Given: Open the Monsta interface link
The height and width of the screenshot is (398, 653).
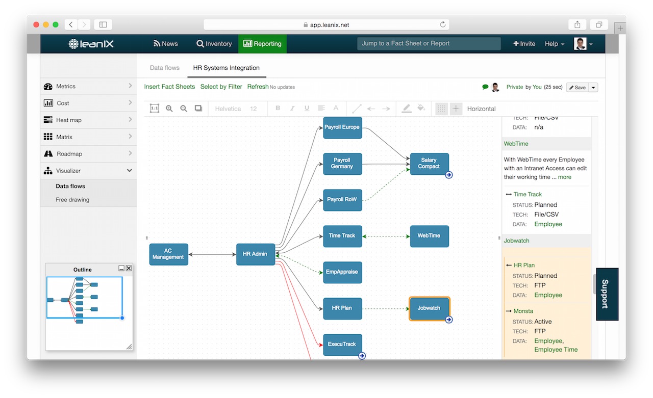Looking at the screenshot, I should coord(523,311).
